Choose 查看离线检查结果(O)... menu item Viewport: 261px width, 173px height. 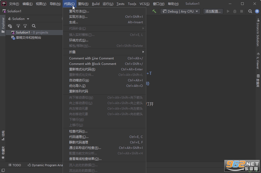104,159
